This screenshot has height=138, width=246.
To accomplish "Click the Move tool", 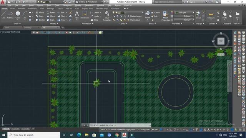I will click(x=40, y=13).
